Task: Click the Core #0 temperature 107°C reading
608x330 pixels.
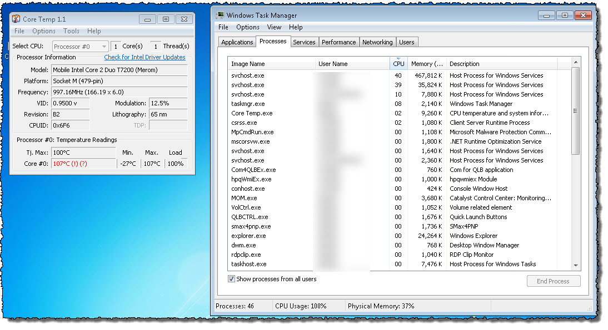Action: pos(83,164)
